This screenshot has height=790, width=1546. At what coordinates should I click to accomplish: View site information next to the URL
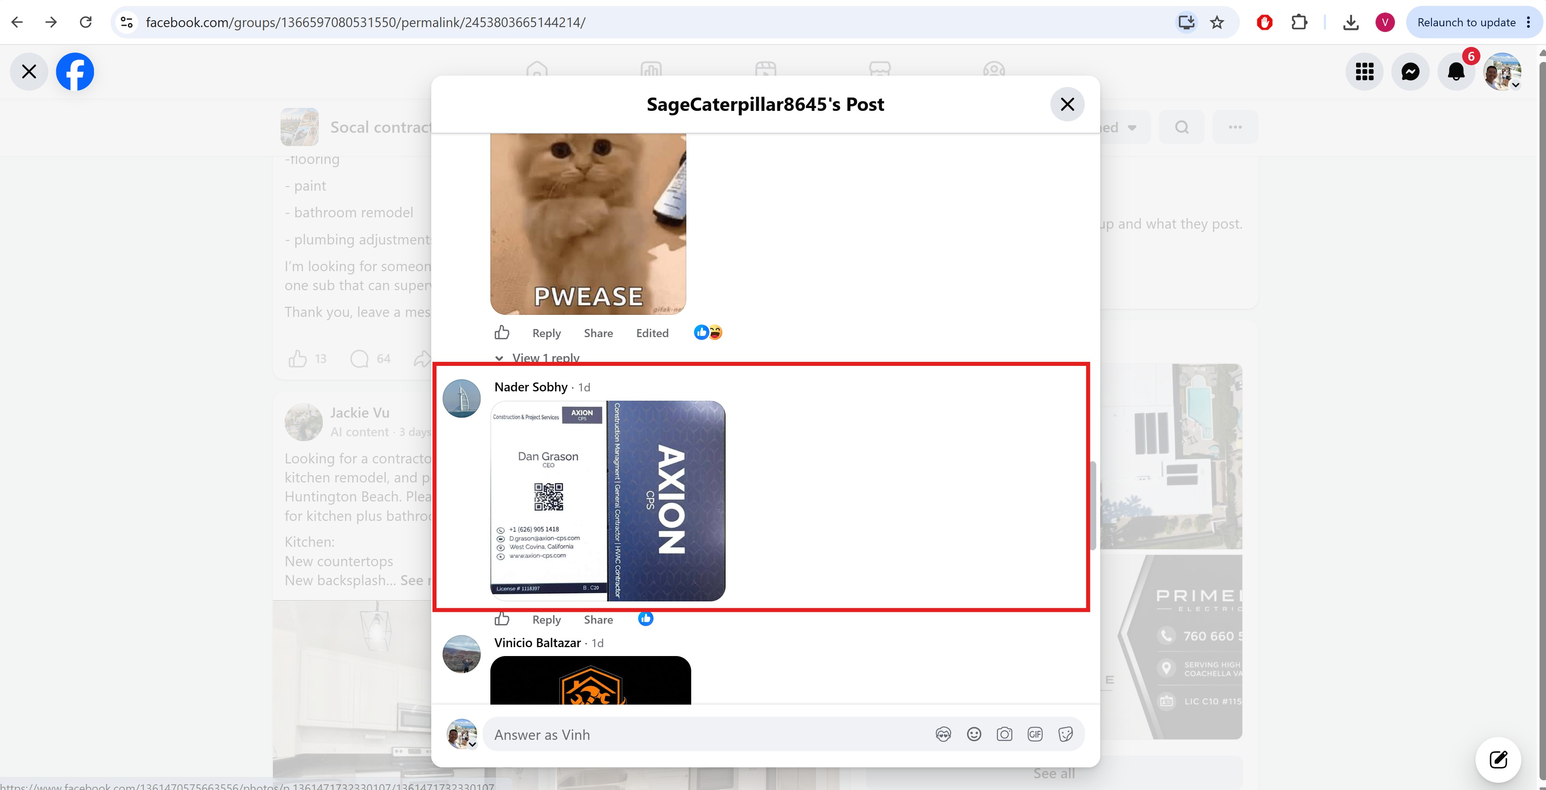(127, 22)
